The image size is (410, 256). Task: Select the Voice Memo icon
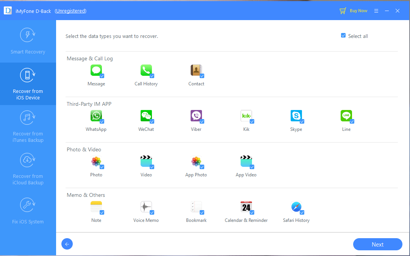coord(146,207)
